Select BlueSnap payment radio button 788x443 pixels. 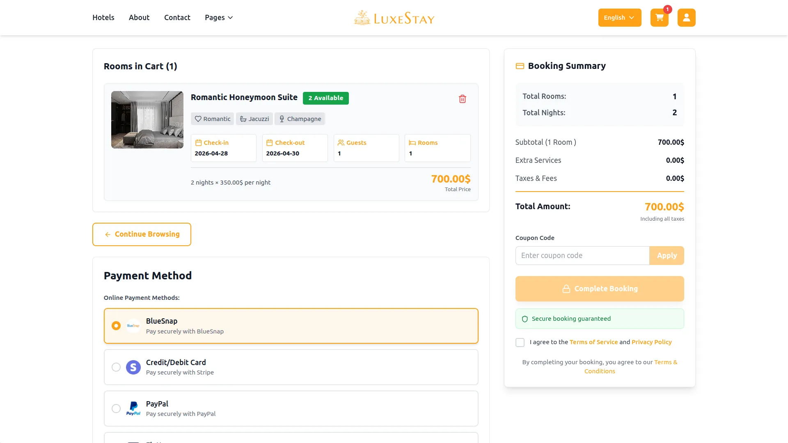click(116, 326)
